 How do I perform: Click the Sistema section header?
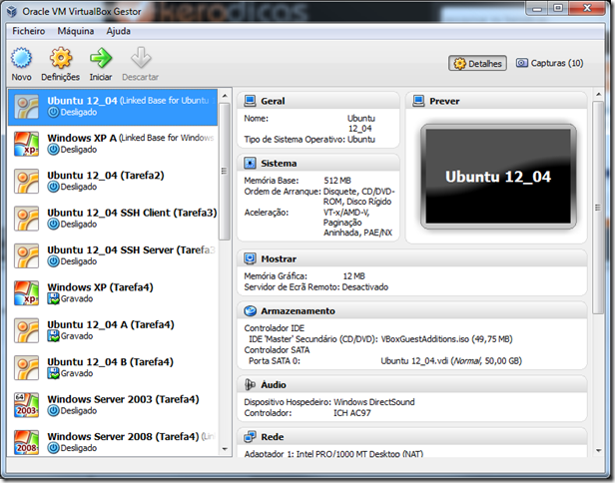318,163
